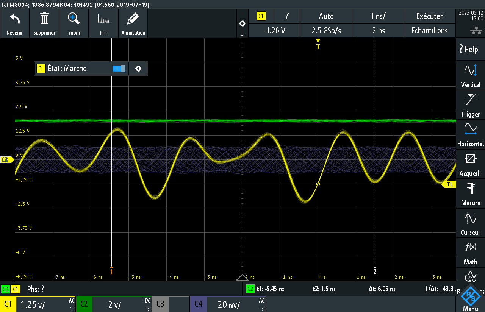Click the Echantillons acquisition button
Image resolution: width=485 pixels, height=312 pixels.
429,31
